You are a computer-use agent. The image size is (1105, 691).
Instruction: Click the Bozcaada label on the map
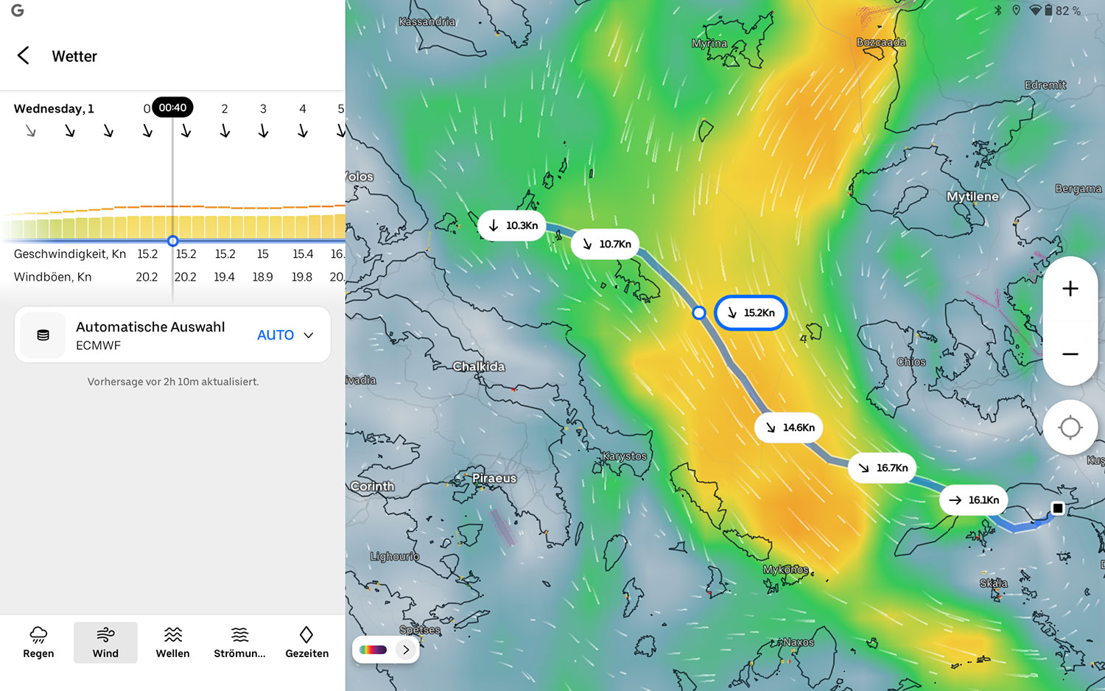pyautogui.click(x=881, y=42)
